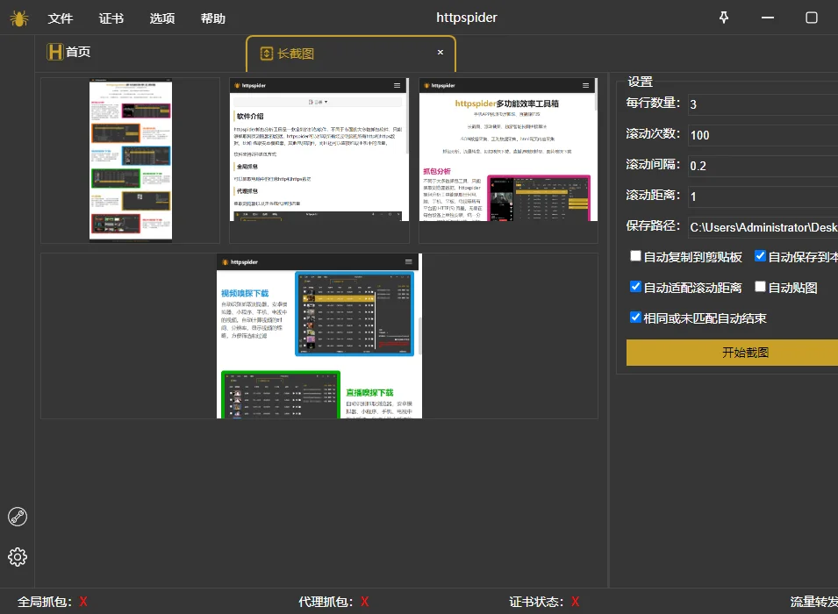The width and height of the screenshot is (838, 614).
Task: Click the 代理抓包 status label
Action: point(326,602)
